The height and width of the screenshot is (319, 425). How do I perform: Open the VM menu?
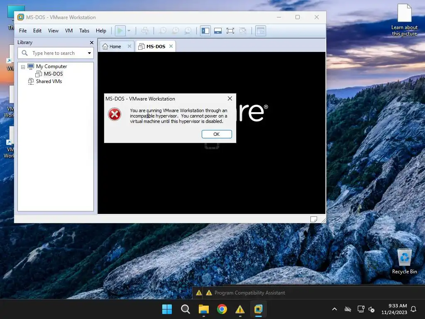(69, 31)
